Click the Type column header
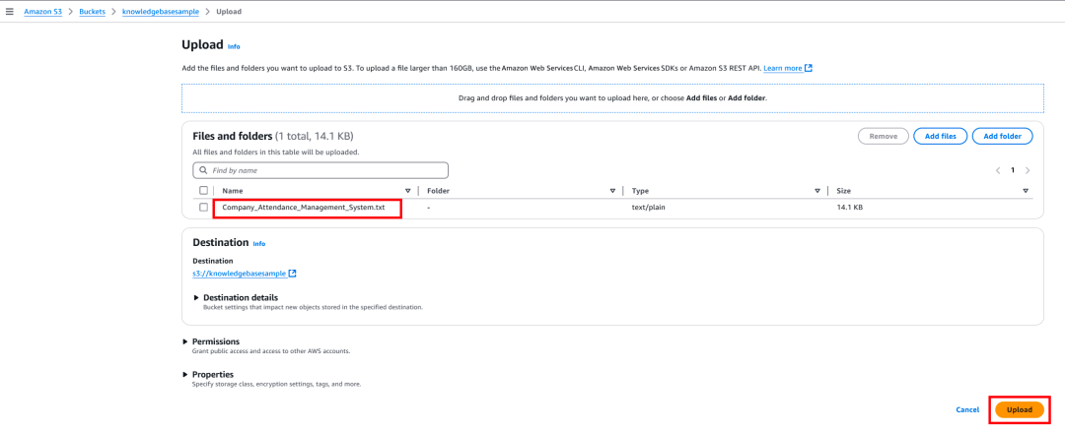The width and height of the screenshot is (1065, 432). 640,191
